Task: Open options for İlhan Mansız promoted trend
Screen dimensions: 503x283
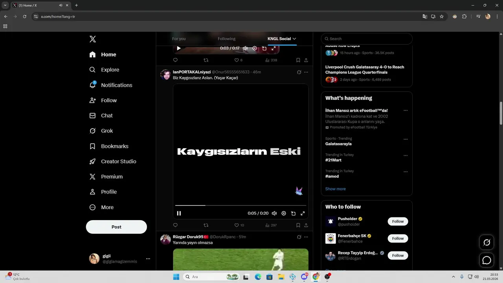Action: point(406,110)
